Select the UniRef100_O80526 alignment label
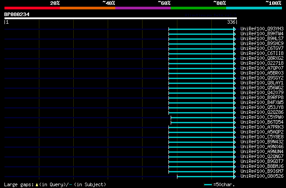Image resolution: width=286 pixels, height=188 pixels. click(x=262, y=176)
